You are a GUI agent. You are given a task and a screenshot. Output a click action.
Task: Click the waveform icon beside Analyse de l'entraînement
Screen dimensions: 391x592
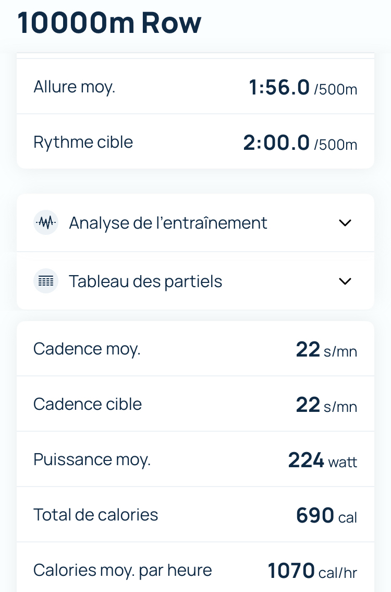(x=46, y=223)
